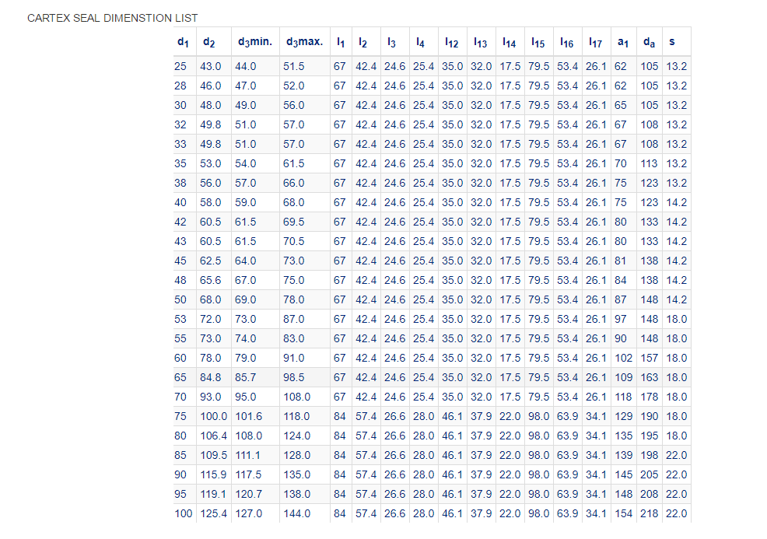
Task: Click the da column header
Action: [649, 42]
